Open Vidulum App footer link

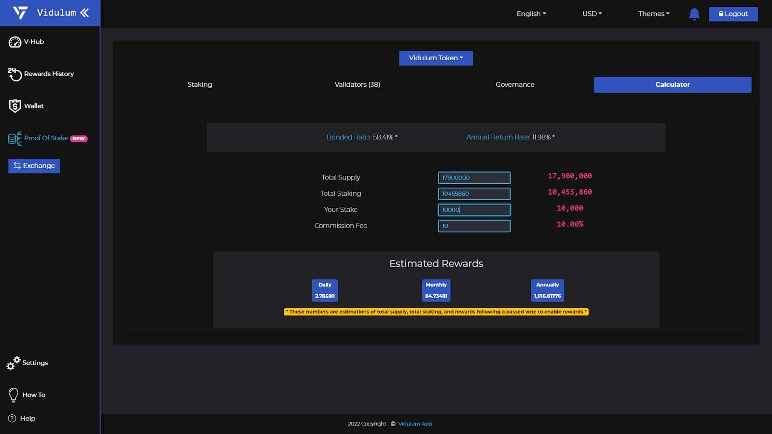415,424
